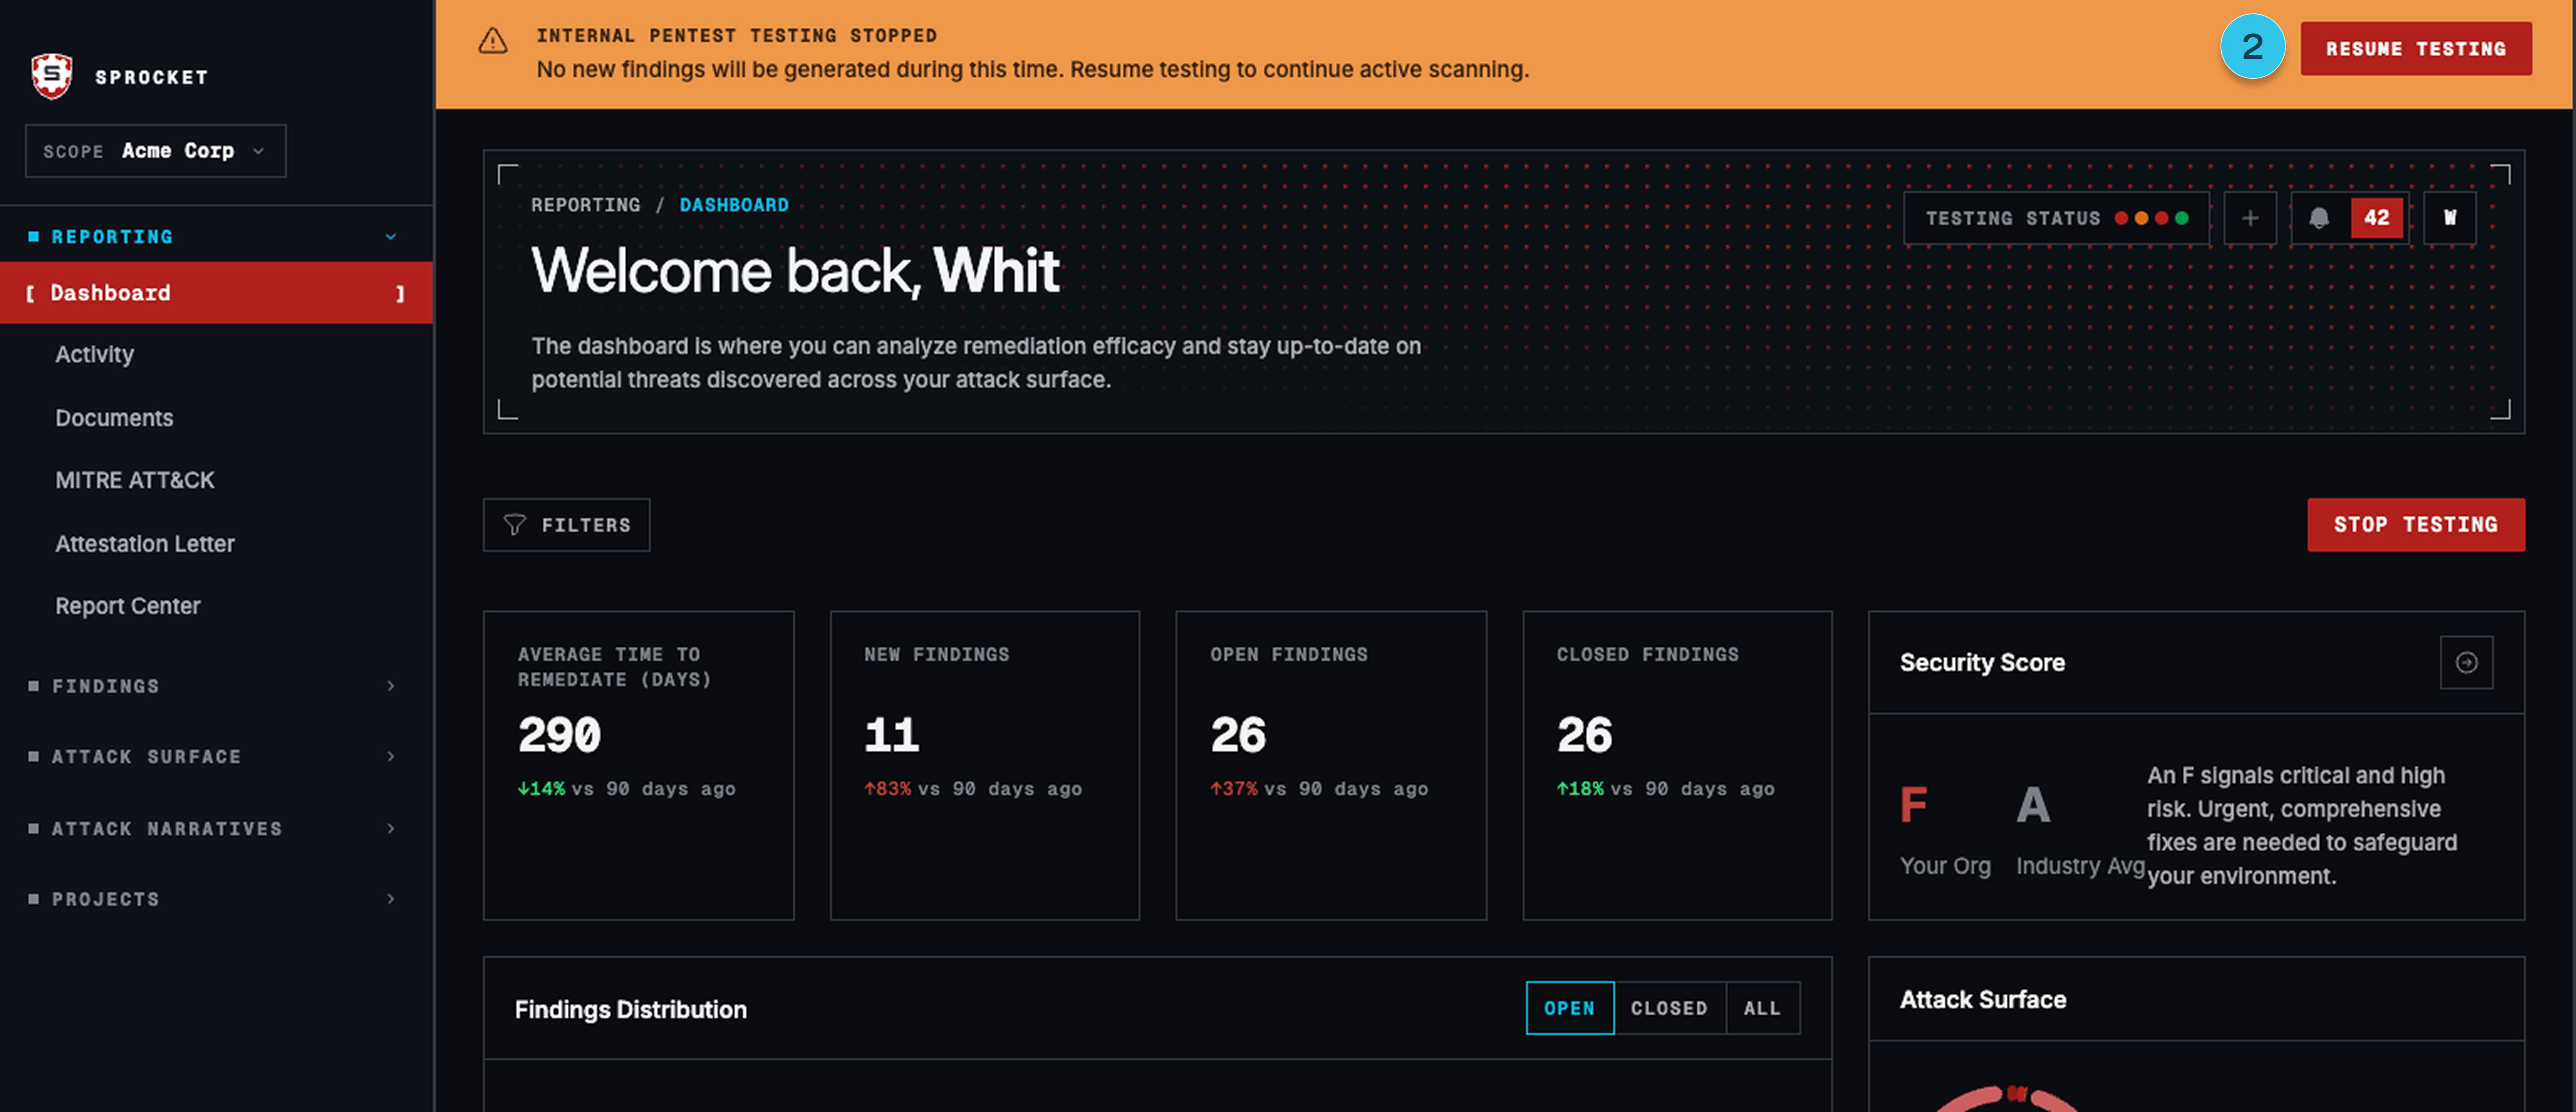
Task: Click the Security Score heading
Action: [1982, 663]
